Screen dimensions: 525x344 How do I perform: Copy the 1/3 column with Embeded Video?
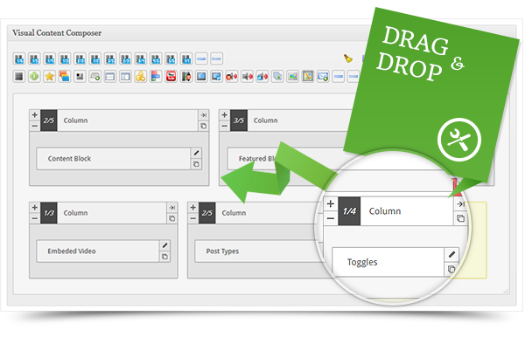(172, 218)
